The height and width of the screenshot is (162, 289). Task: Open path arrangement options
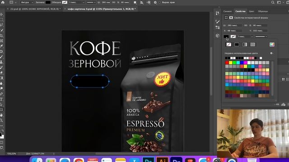tap(149, 2)
